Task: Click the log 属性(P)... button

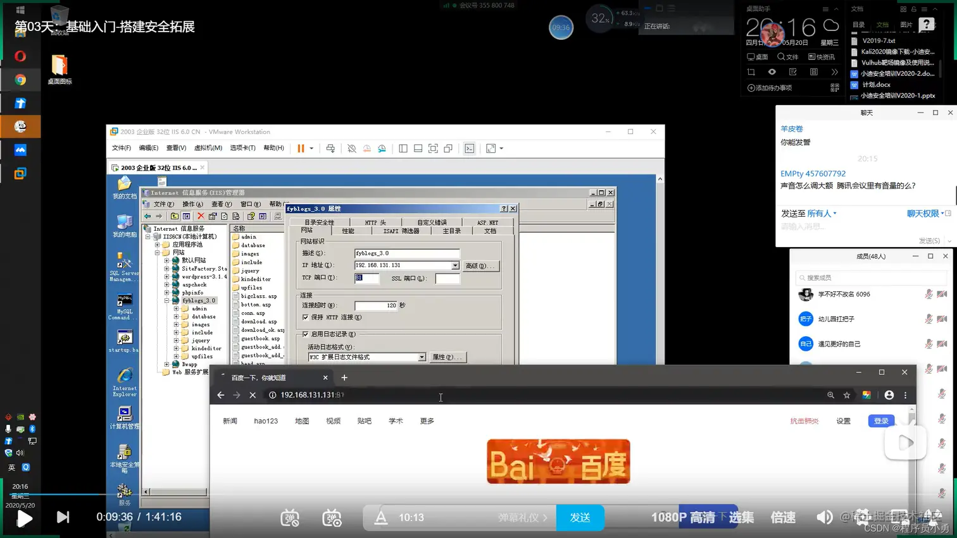Action: [x=447, y=357]
